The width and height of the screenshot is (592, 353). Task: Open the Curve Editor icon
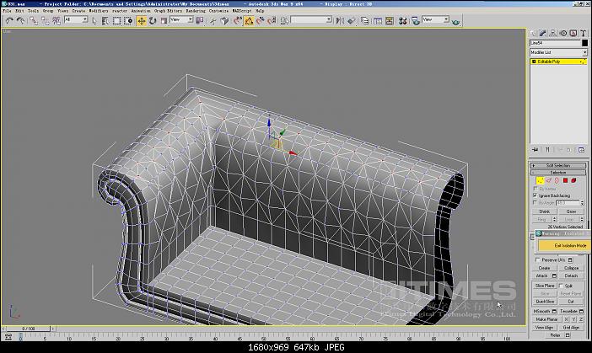(x=378, y=21)
